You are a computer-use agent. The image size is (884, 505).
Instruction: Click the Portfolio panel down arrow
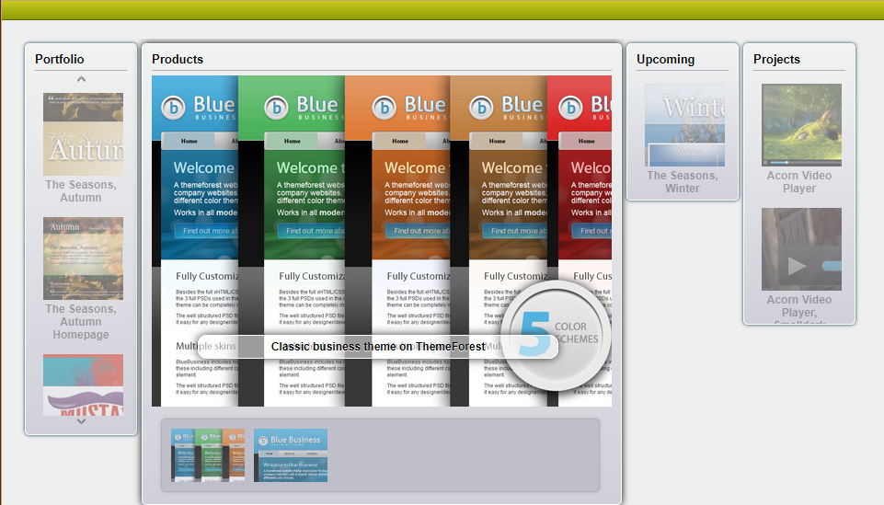pos(81,421)
